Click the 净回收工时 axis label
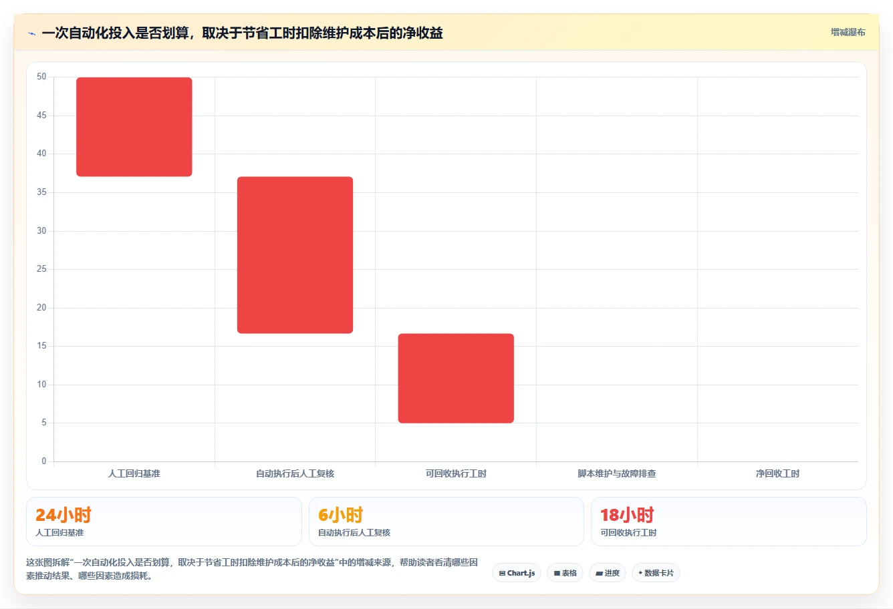This screenshot has height=609, width=893. coord(777,473)
